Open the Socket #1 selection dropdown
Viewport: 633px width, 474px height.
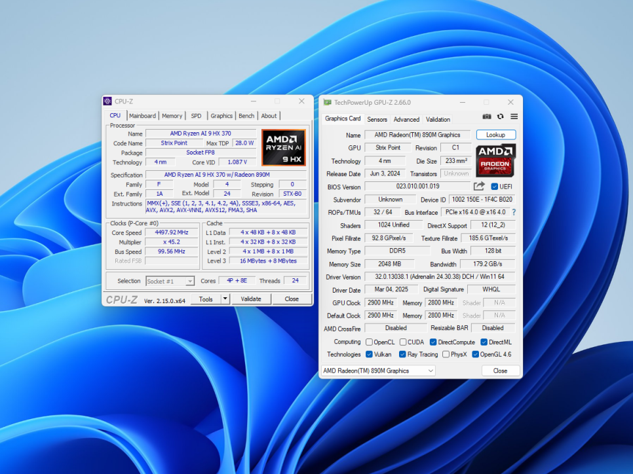(x=170, y=281)
